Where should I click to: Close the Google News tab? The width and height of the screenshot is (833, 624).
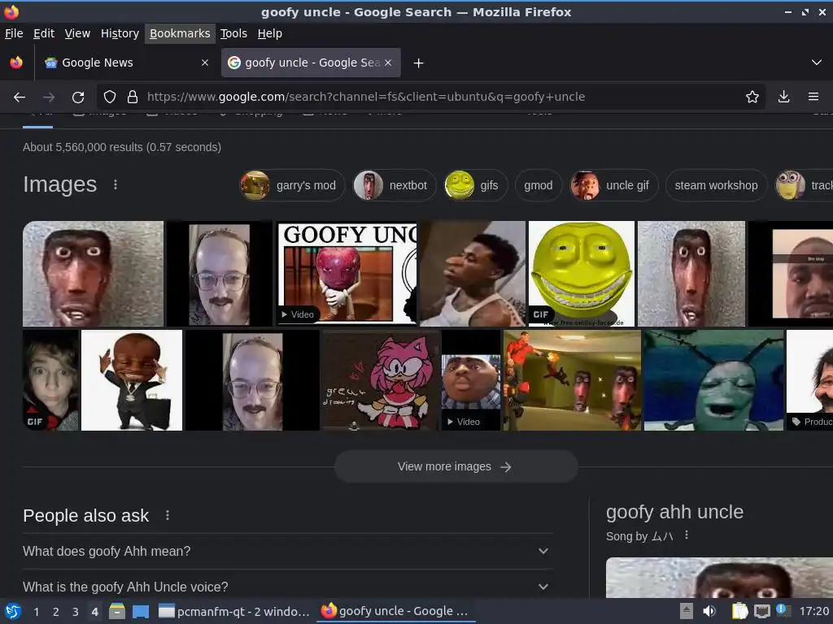pos(205,63)
